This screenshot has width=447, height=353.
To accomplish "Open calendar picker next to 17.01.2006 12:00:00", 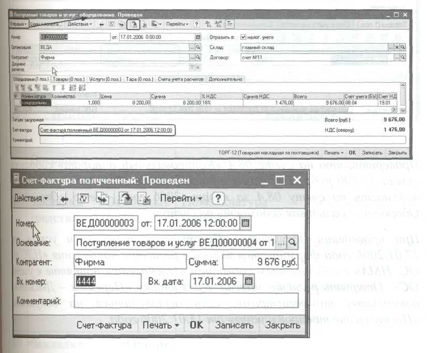I will tap(245, 223).
